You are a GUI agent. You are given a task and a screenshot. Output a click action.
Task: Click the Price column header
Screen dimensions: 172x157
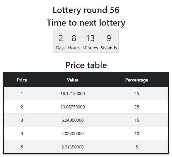click(x=22, y=80)
